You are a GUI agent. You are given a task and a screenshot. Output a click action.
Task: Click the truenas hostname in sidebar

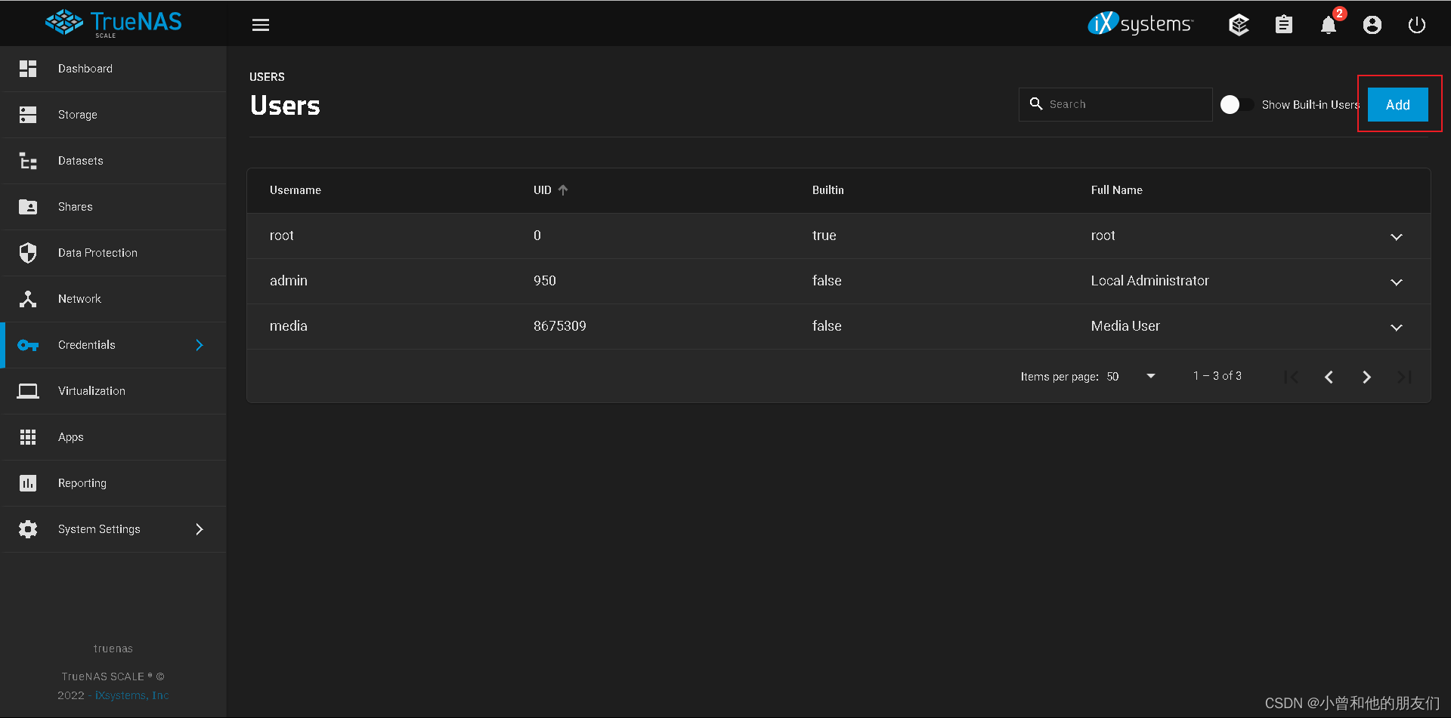tap(113, 649)
